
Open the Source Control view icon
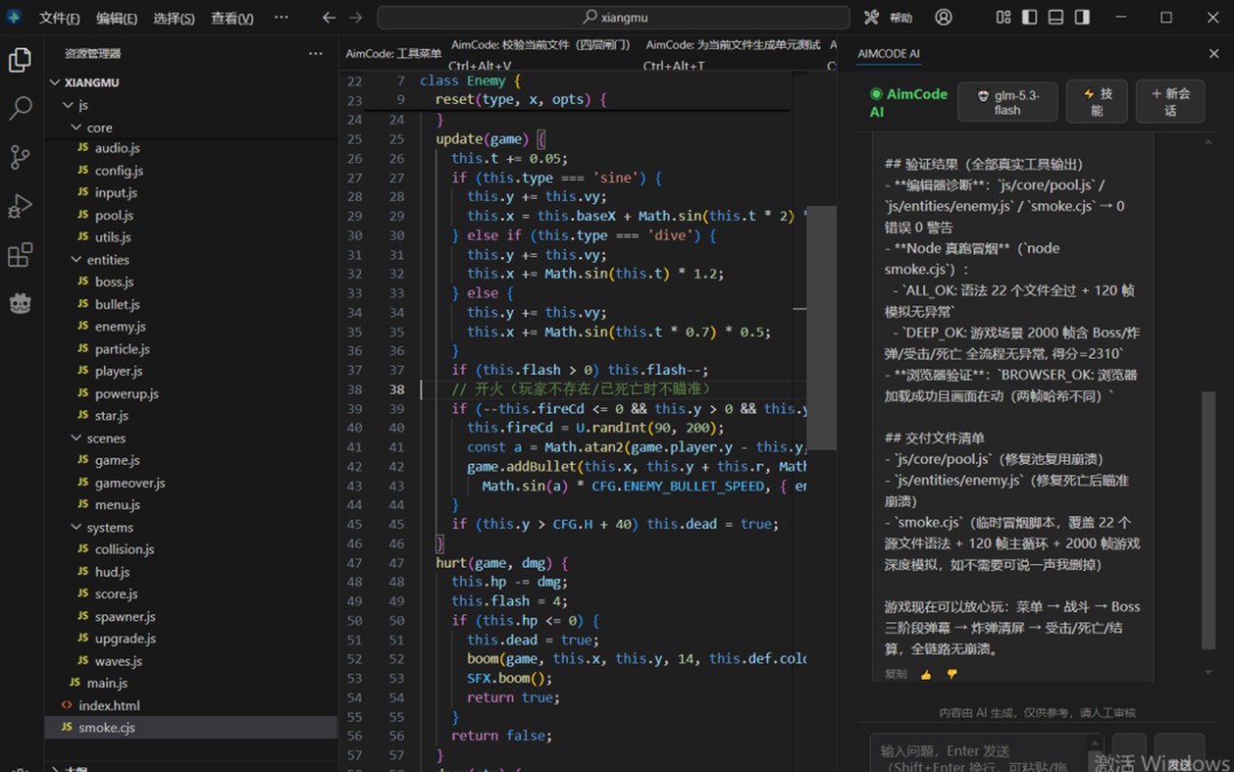coord(20,157)
